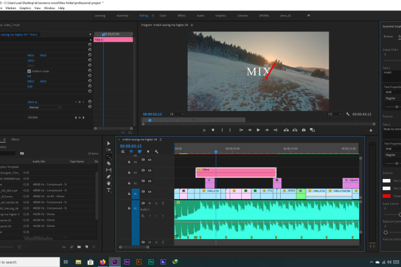The image size is (401, 267).
Task: Click the red shape color swatch
Action: 386,196
